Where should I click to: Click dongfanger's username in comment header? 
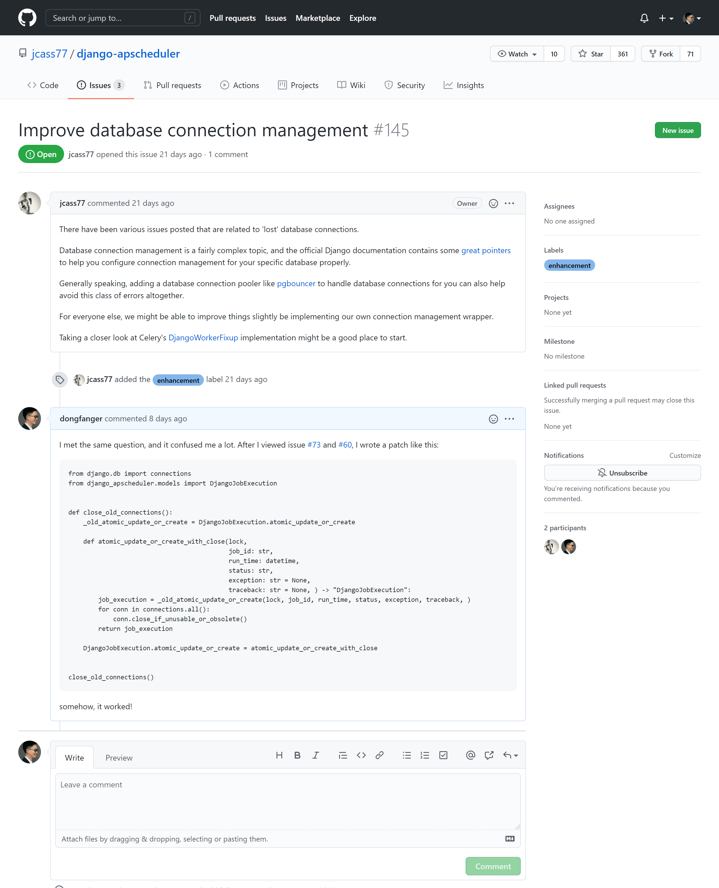coord(81,418)
